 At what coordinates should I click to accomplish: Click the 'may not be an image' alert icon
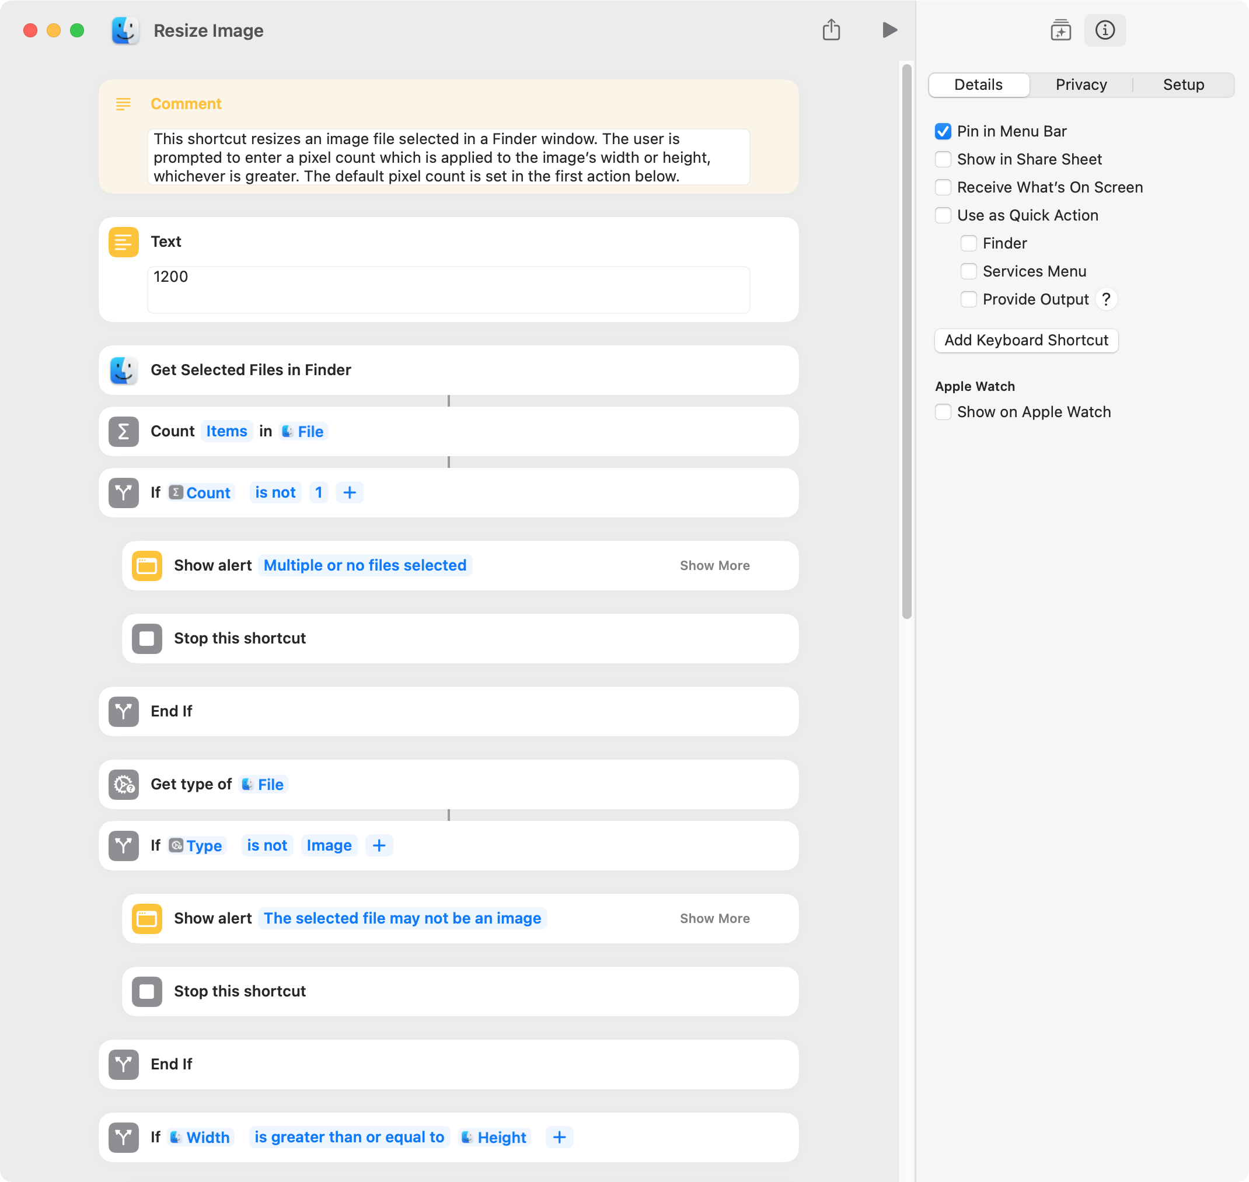(x=147, y=919)
